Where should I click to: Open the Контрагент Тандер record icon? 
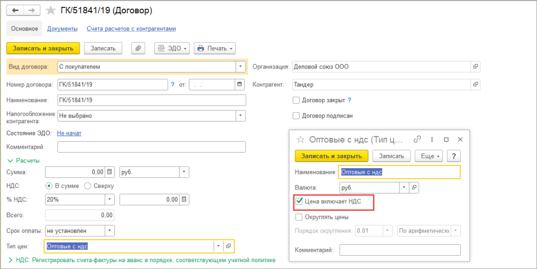click(x=475, y=85)
